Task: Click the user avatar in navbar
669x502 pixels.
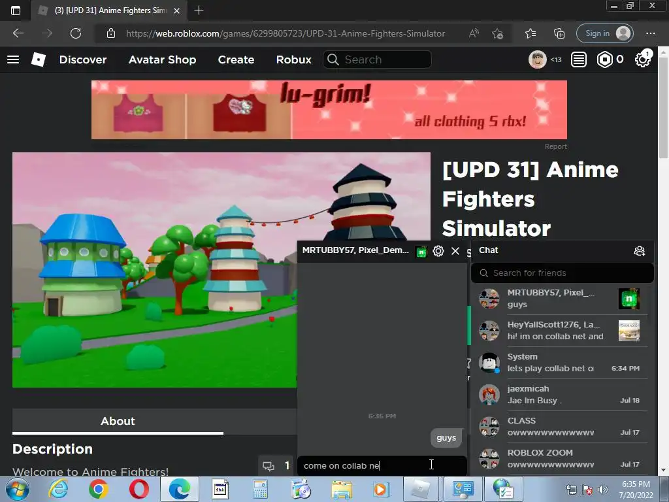Action: (537, 59)
